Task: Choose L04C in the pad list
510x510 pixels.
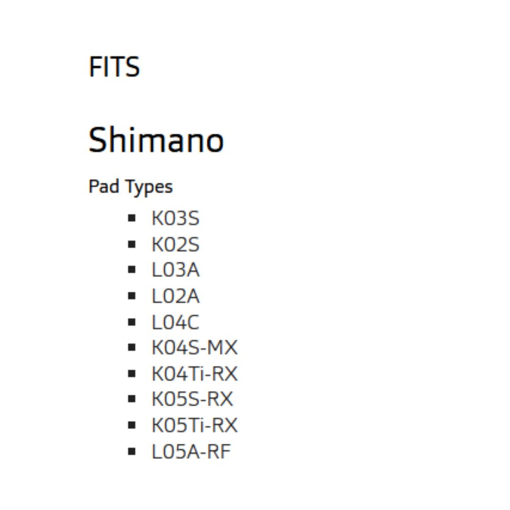Action: [x=175, y=322]
